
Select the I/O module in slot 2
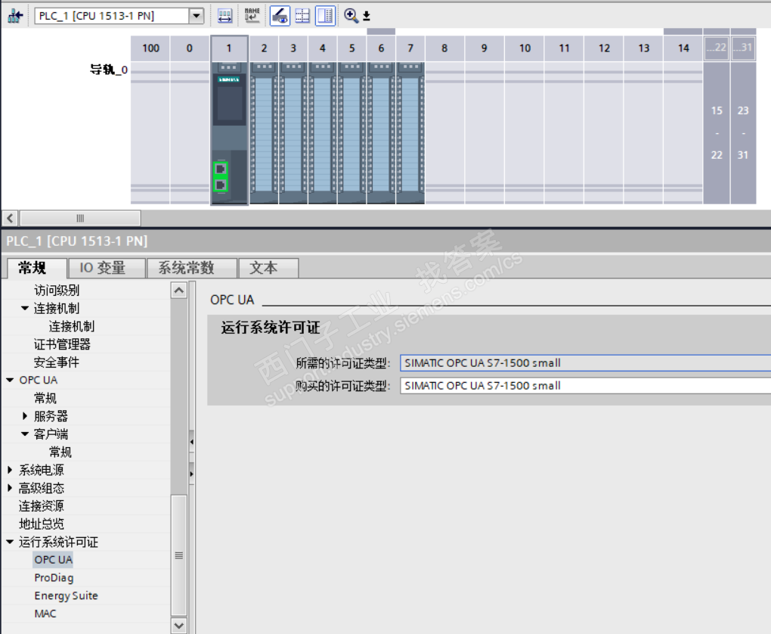(264, 132)
